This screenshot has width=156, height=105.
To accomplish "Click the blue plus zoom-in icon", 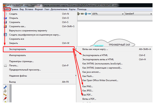I will 86,14.
